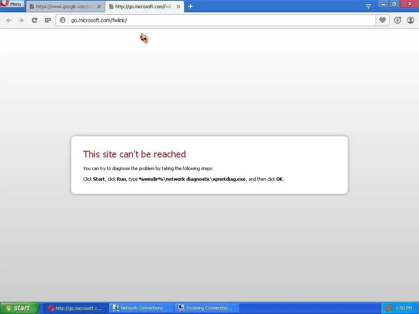Select the go.microsoft.com/fwlink tab
This screenshot has height=314, width=419.
(x=142, y=7)
